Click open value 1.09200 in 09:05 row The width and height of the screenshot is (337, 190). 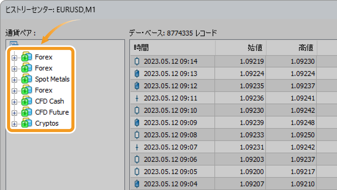tap(252, 172)
